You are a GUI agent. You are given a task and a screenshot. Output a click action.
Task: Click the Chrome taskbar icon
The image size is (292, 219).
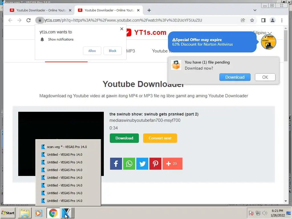53,213
